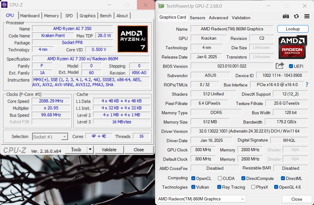Viewport: 314px width, 205px height.
Task: Click the Threads value 16
Action: 141,136
